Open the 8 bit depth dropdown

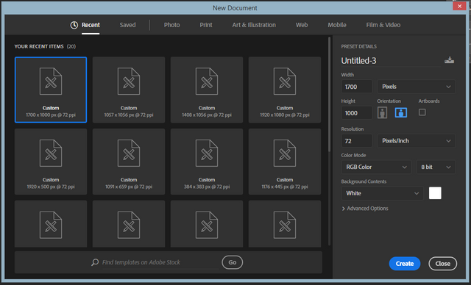tap(436, 167)
